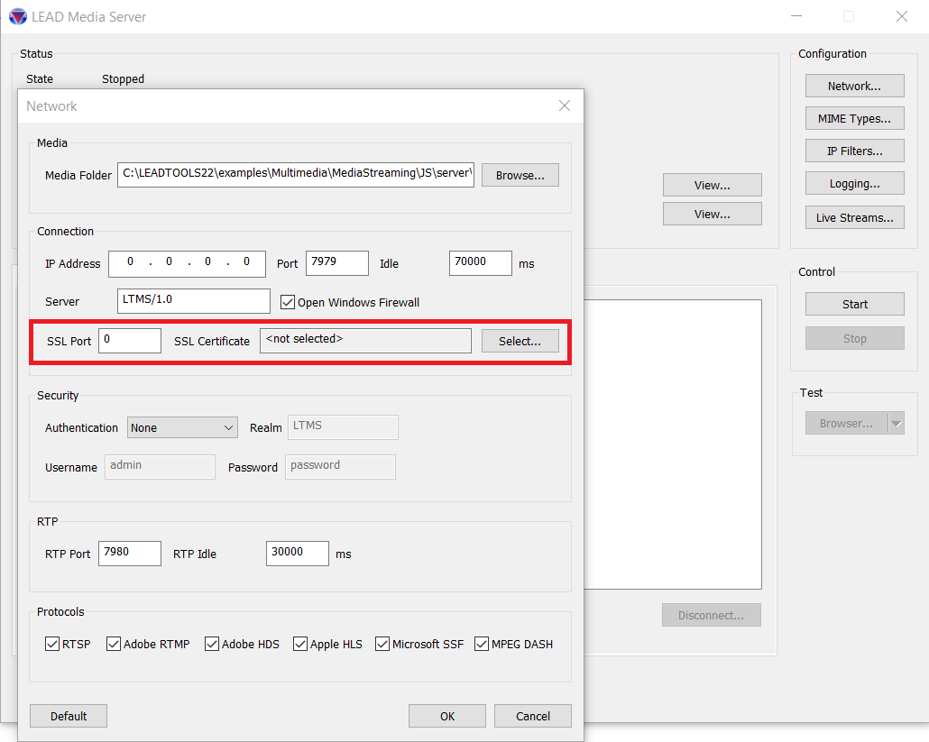
Task: Confirm network settings with OK
Action: coord(447,716)
